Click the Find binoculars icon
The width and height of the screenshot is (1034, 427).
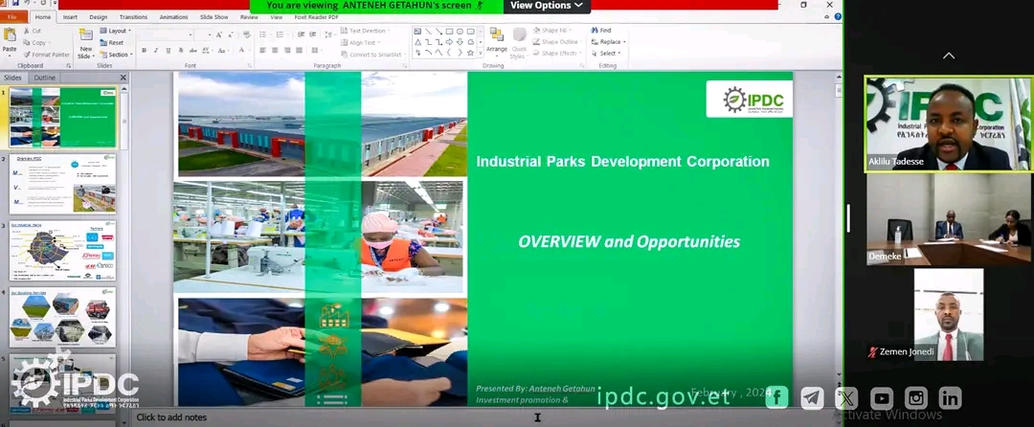(594, 31)
